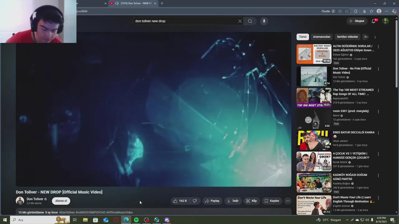Subscribe with Abone ol button
Image resolution: width=399 pixels, height=224 pixels.
point(61,201)
